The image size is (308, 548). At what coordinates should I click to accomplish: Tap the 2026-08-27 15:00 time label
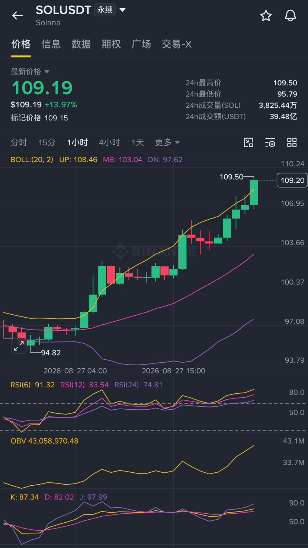pos(174,371)
